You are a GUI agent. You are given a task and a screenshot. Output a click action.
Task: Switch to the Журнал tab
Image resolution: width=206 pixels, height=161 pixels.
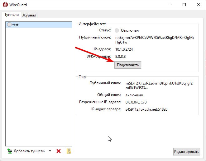pos(29,15)
